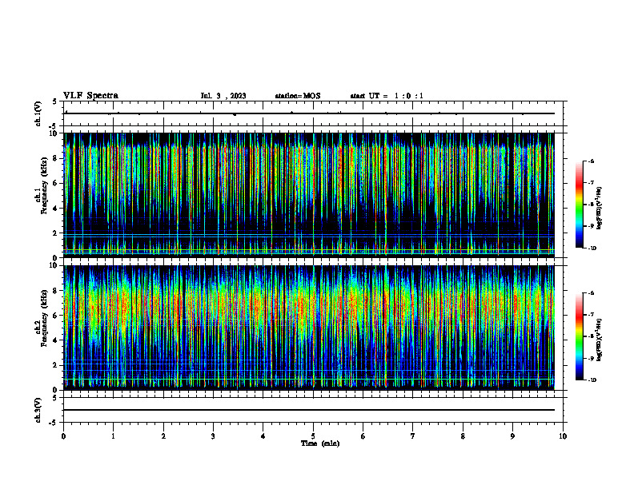Click the "-10" tick on the ch.1 colorbar
This screenshot has height=489, width=634.
click(x=592, y=248)
